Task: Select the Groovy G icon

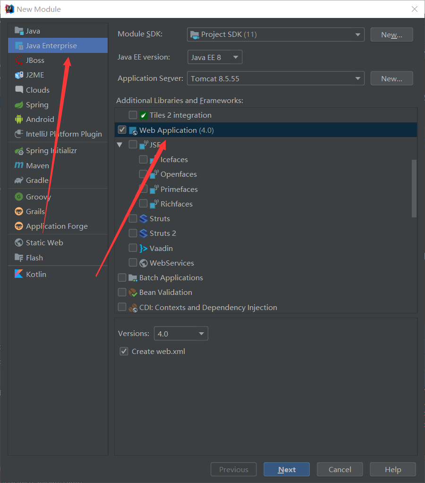Action: pyautogui.click(x=19, y=197)
